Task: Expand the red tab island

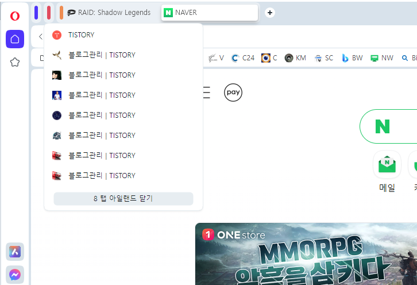Action: 49,13
